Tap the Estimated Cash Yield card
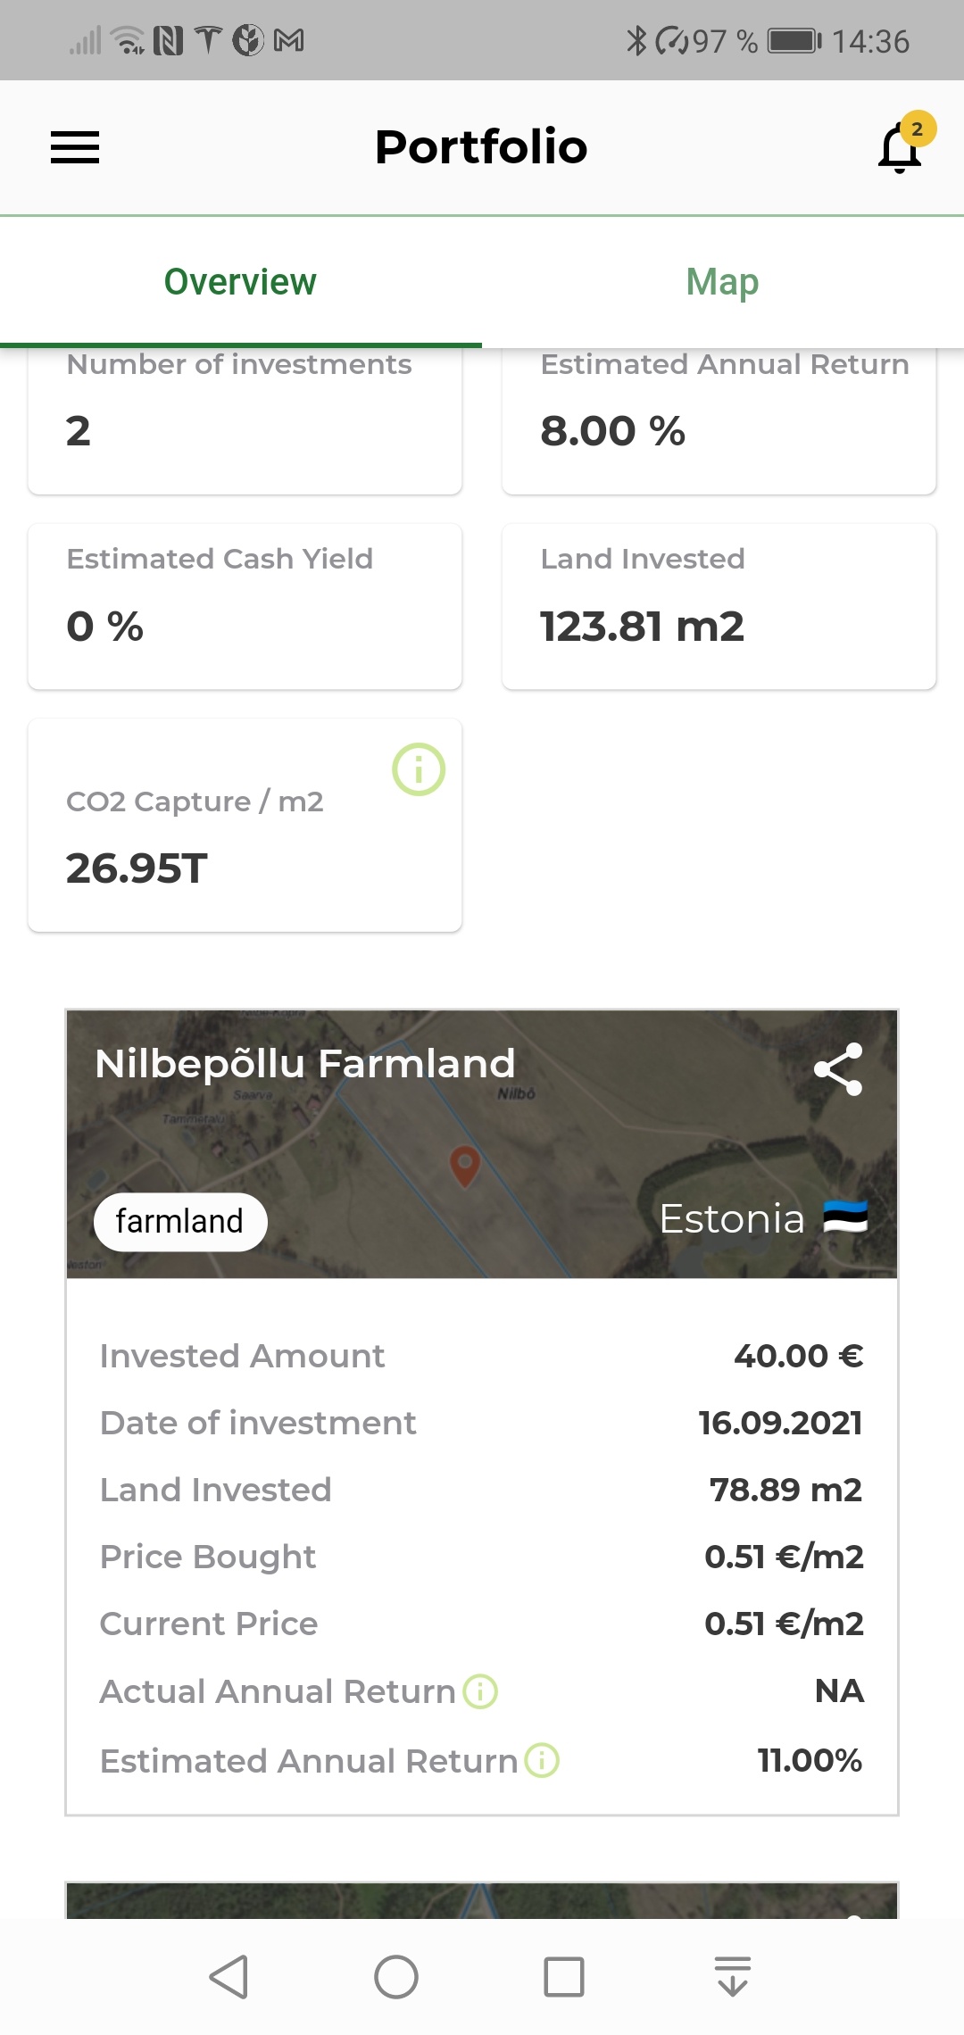Image resolution: width=964 pixels, height=2035 pixels. pos(245,606)
